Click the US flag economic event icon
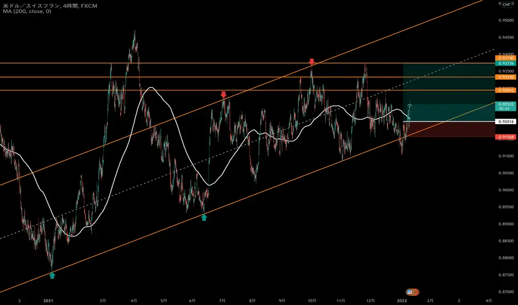The width and height of the screenshot is (518, 305). click(x=410, y=292)
